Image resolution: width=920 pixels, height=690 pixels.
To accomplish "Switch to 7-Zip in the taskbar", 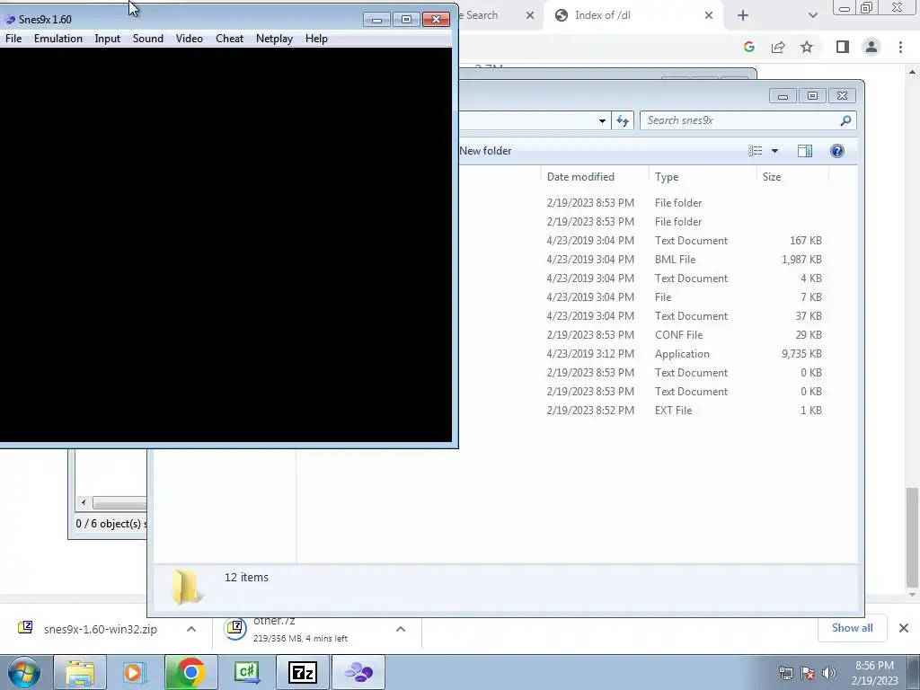I will pyautogui.click(x=303, y=672).
